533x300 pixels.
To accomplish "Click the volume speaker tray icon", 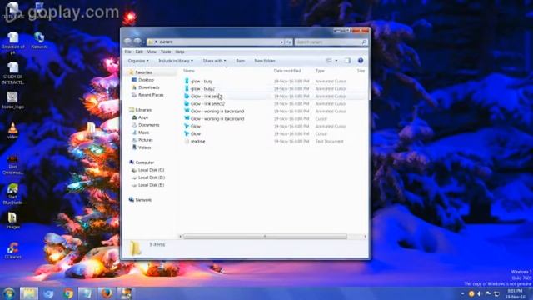I will coord(480,293).
